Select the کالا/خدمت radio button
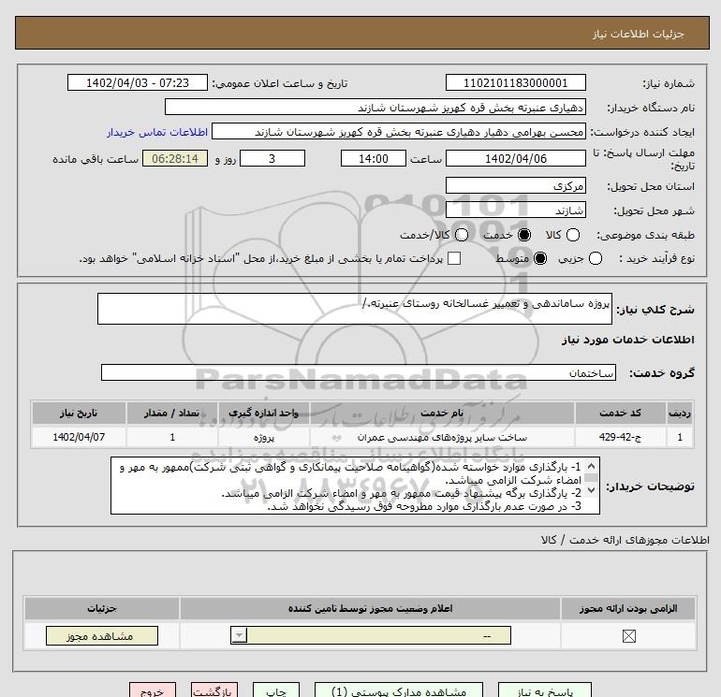The height and width of the screenshot is (697, 721). tap(462, 235)
